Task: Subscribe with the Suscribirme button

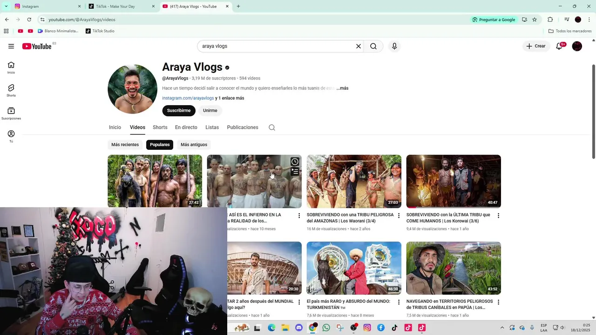Action: 179,111
